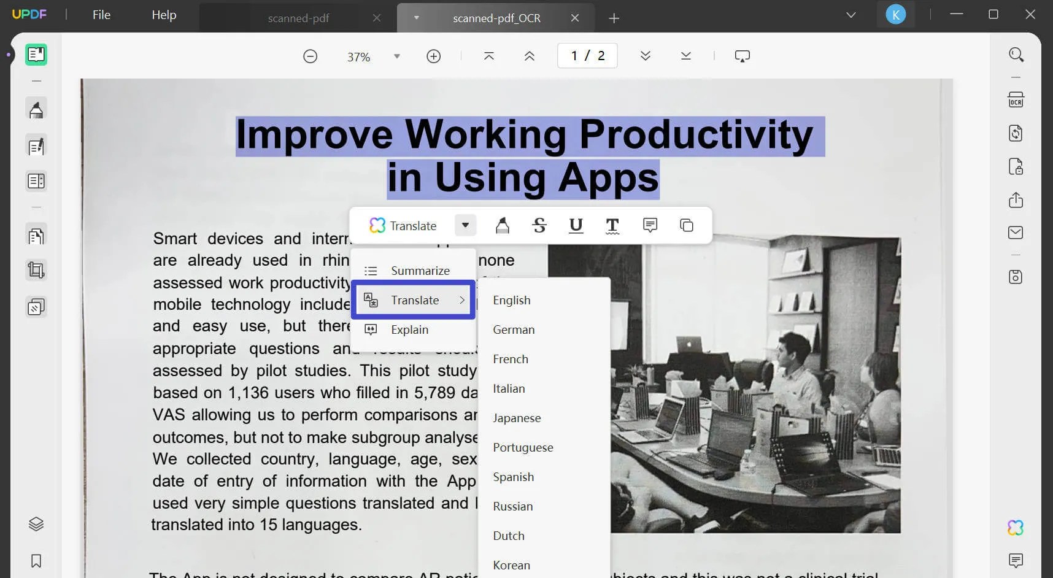Toggle underline formatting on selected text
This screenshot has width=1053, height=578.
pyautogui.click(x=576, y=225)
